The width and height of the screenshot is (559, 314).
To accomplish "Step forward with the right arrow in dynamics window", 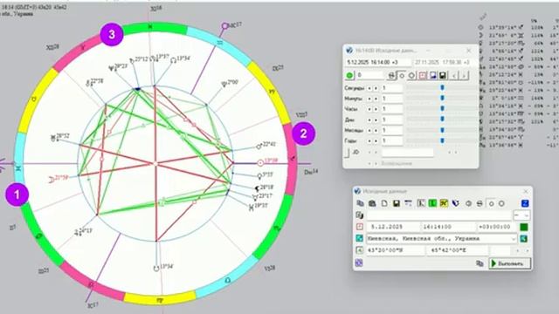I will (x=464, y=76).
